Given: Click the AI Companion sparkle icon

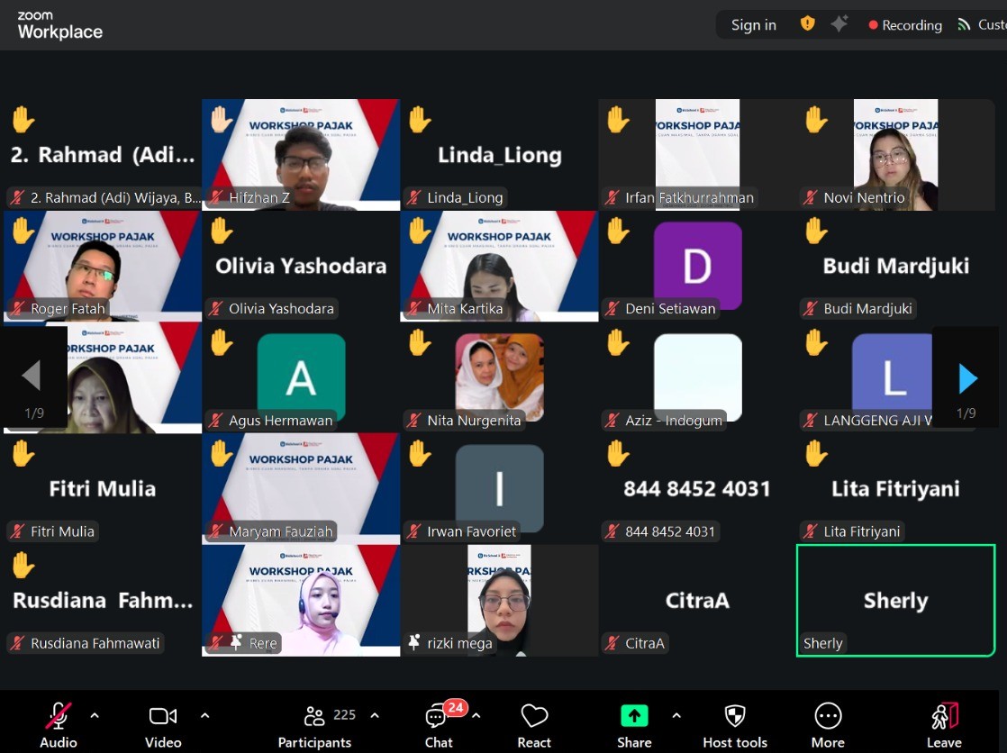Looking at the screenshot, I should [x=839, y=24].
